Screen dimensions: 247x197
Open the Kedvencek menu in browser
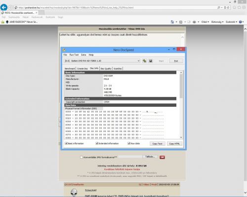coord(37,17)
